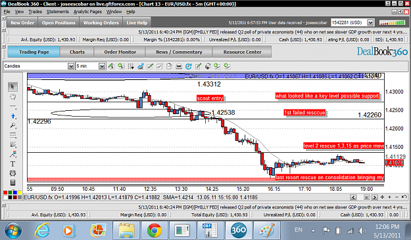Click the page template icon in chart toolbar

tap(169, 66)
